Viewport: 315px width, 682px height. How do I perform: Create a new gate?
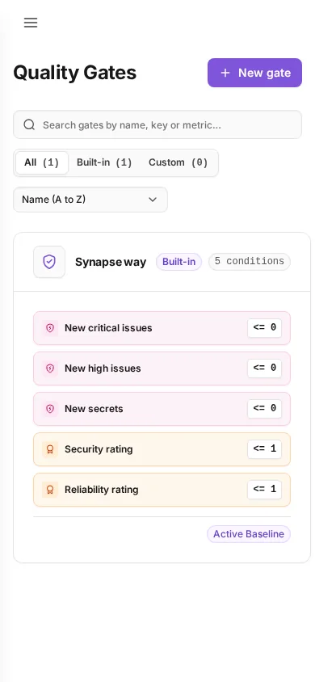[x=254, y=73]
